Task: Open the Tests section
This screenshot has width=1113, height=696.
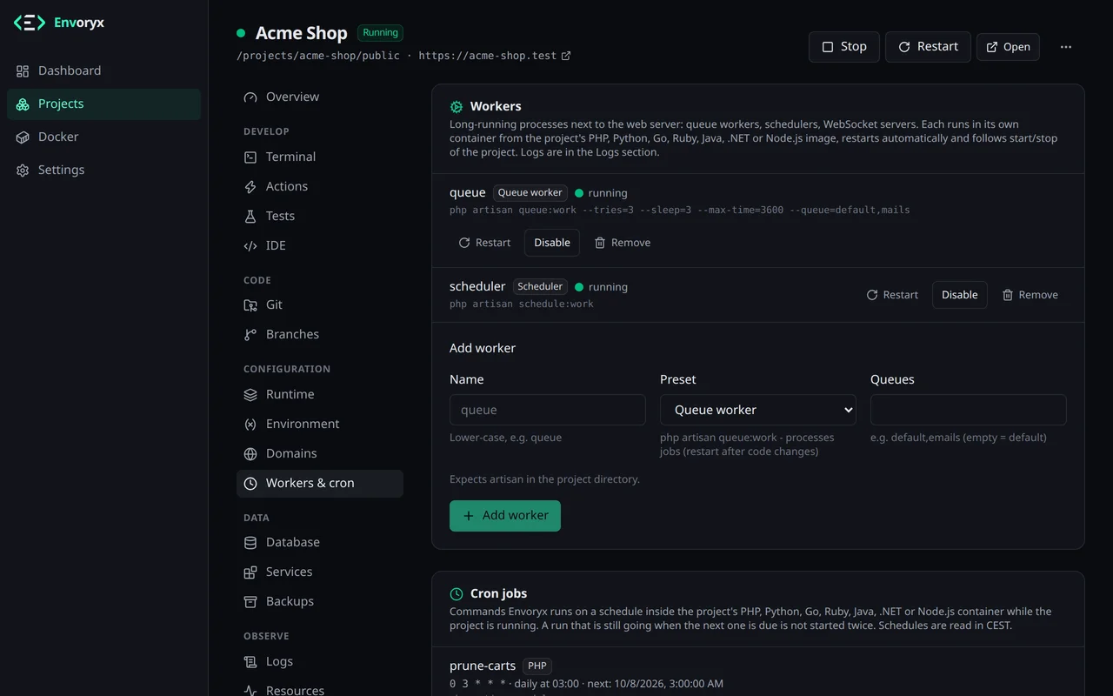Action: tap(320, 216)
